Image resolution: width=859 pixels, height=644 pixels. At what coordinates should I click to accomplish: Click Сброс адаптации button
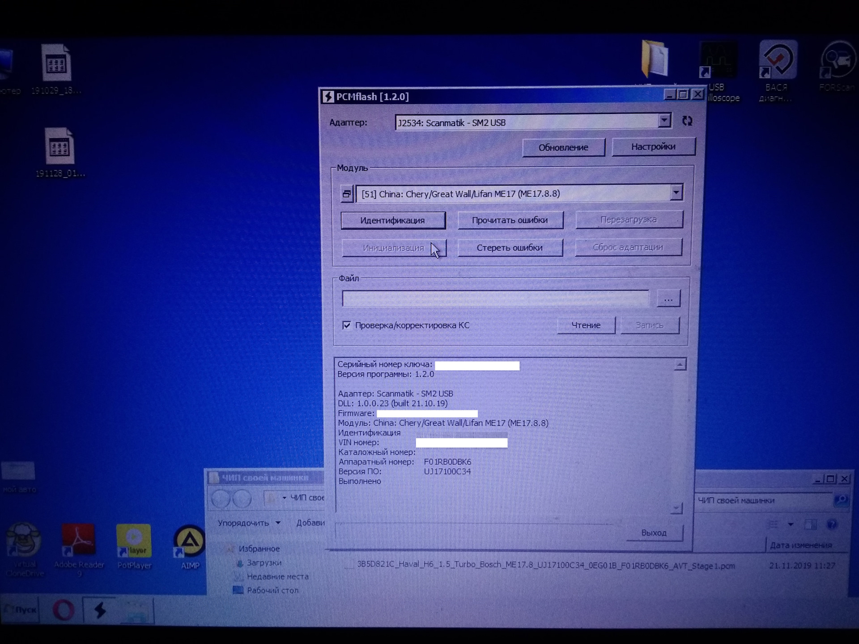pos(628,247)
